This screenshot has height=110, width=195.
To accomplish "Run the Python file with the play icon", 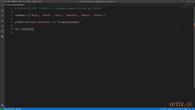I will coord(186,5).
